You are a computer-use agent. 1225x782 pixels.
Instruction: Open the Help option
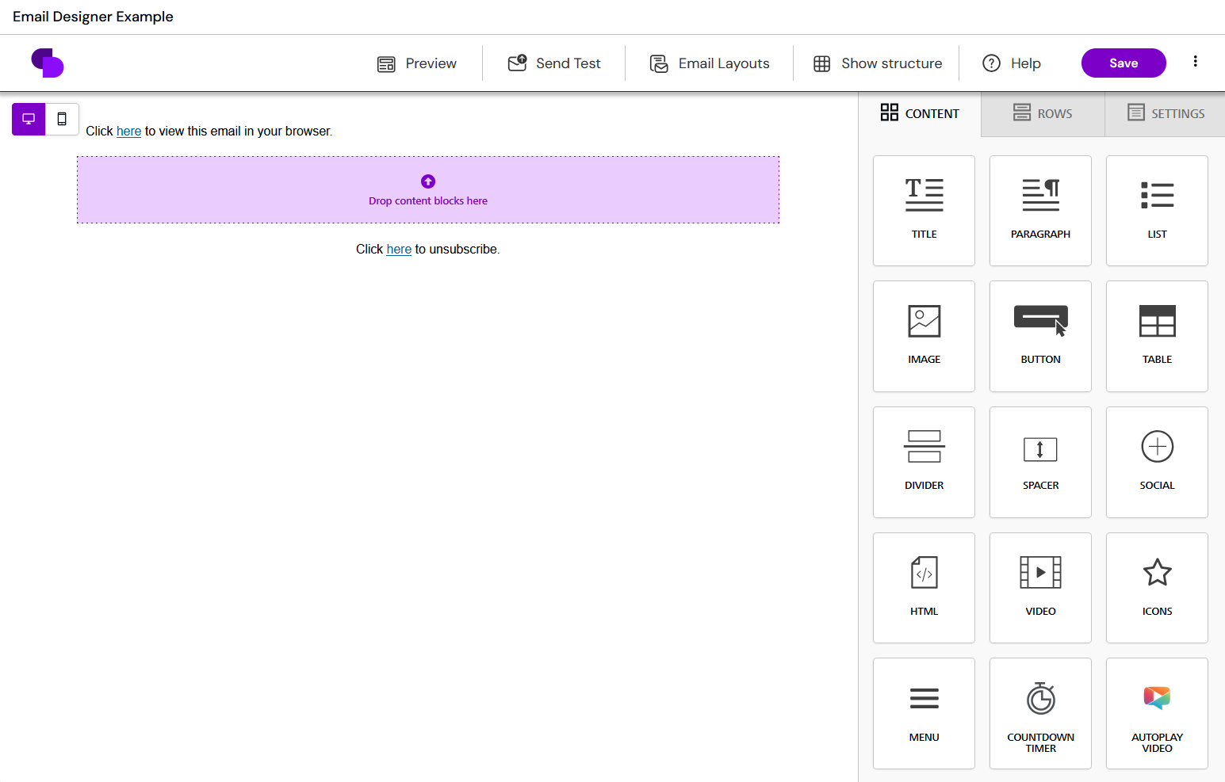pos(1012,63)
